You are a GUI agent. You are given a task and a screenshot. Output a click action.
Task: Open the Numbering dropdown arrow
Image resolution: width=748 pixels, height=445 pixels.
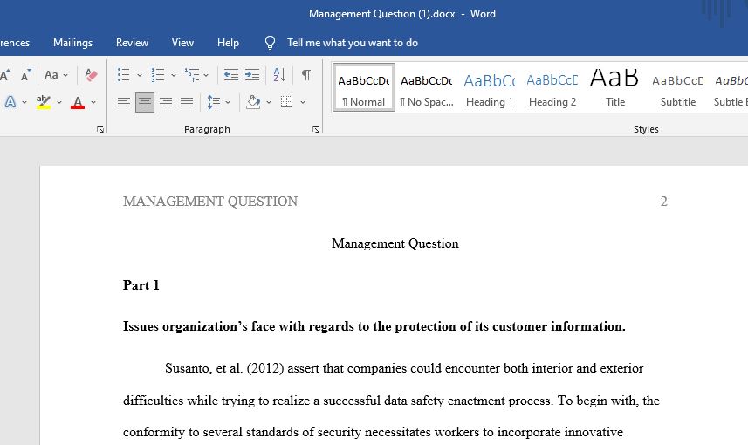pyautogui.click(x=173, y=75)
